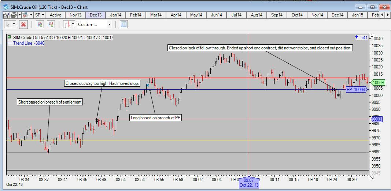Toggle the A auto-scale button
The image size is (391, 191).
point(372,36)
